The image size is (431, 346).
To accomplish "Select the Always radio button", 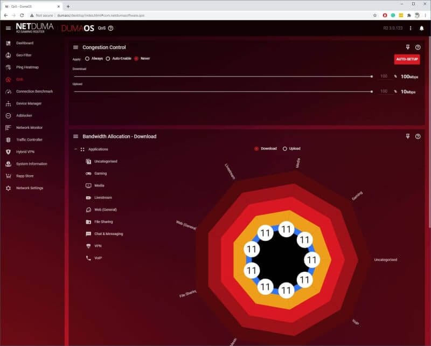I will pyautogui.click(x=87, y=58).
